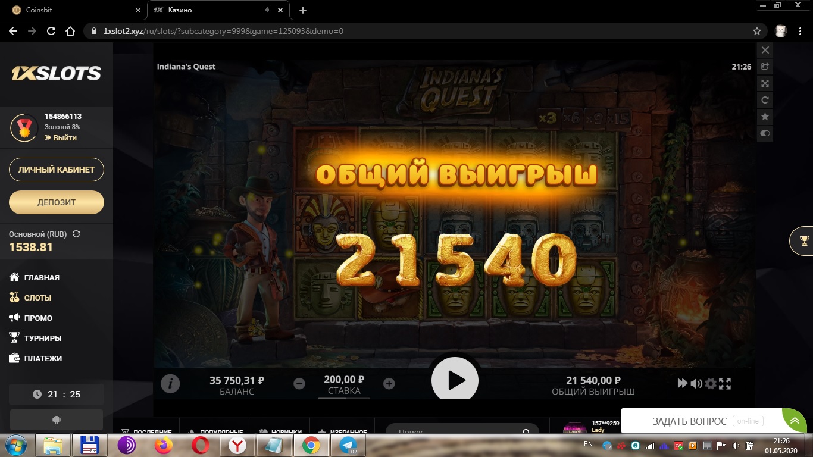Bookmark this page with the star
The height and width of the screenshot is (457, 813).
coord(757,31)
